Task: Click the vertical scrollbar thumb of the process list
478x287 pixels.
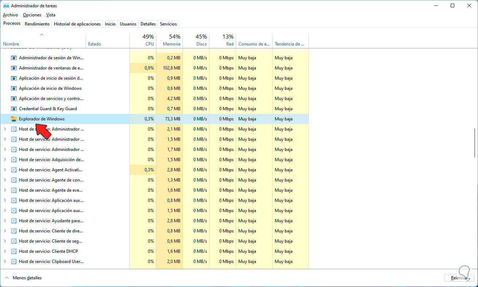Action: click(x=475, y=143)
